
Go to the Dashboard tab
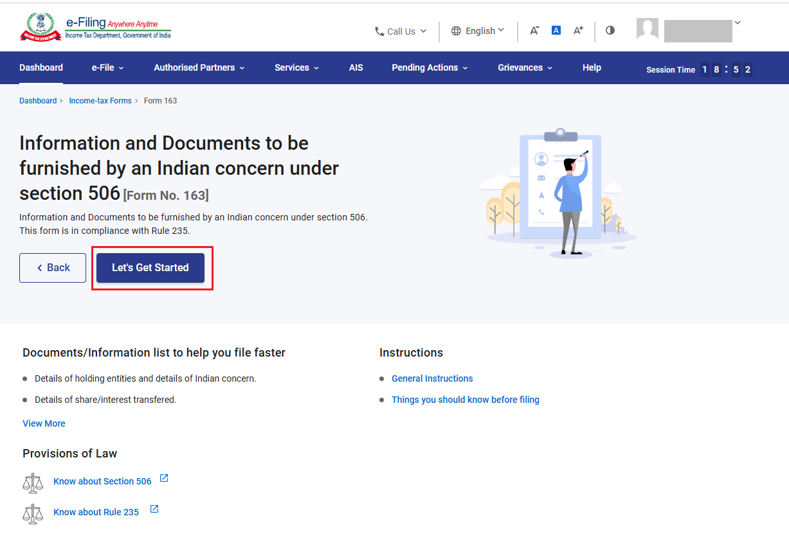click(41, 67)
